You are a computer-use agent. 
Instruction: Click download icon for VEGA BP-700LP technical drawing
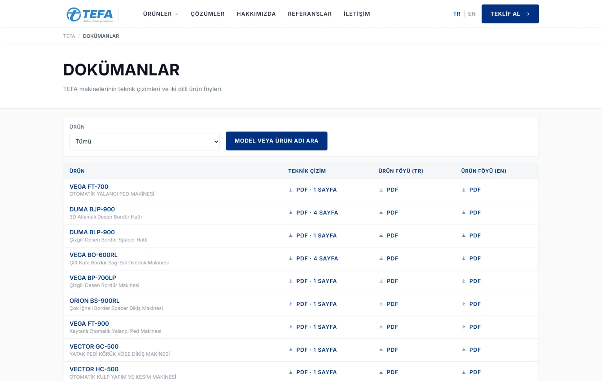[x=291, y=281]
